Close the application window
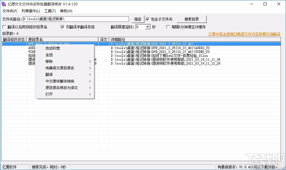286x170 pixels. [x=279, y=4]
